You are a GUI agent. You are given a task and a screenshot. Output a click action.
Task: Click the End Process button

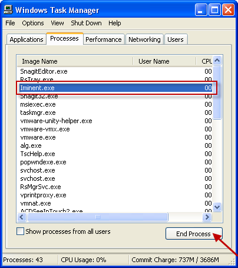pos(194,234)
